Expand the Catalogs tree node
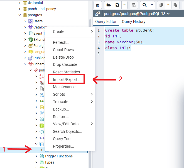184x168 pixels. [25, 27]
